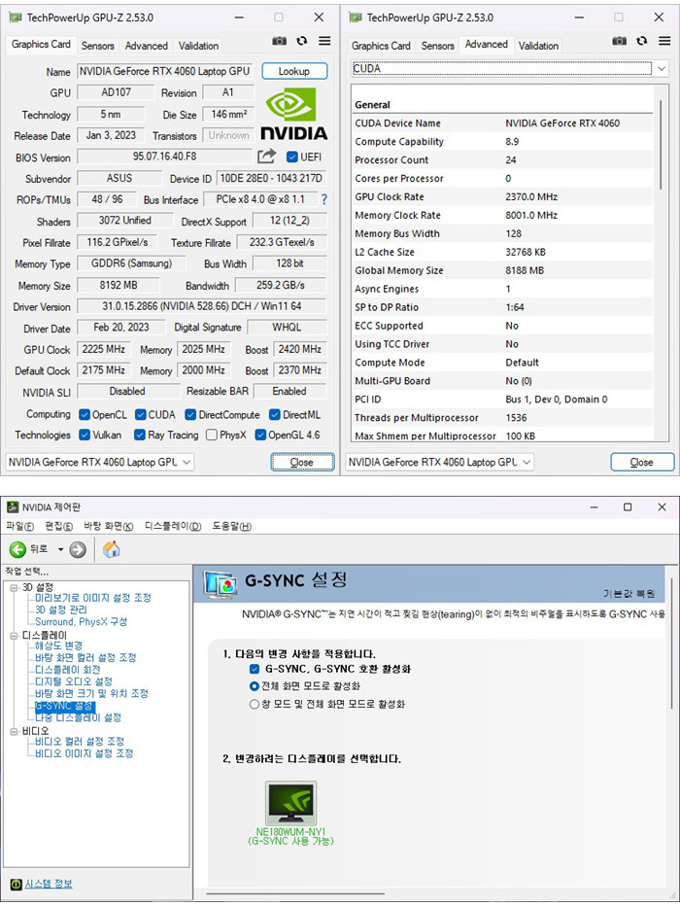Collapse the 비디오 tree node
Screen dimensions: 680x906
pyautogui.click(x=14, y=731)
